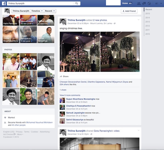
Task: Open the account menu arrow in the top bar
Action: click(x=161, y=3)
